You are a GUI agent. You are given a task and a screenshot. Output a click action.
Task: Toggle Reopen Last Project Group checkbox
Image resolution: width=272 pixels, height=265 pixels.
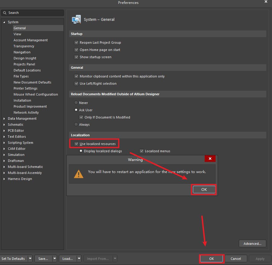pyautogui.click(x=76, y=43)
